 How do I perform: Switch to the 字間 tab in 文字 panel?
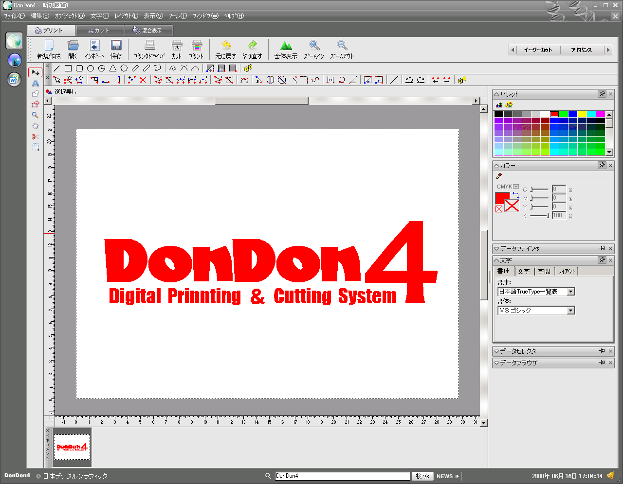point(544,272)
